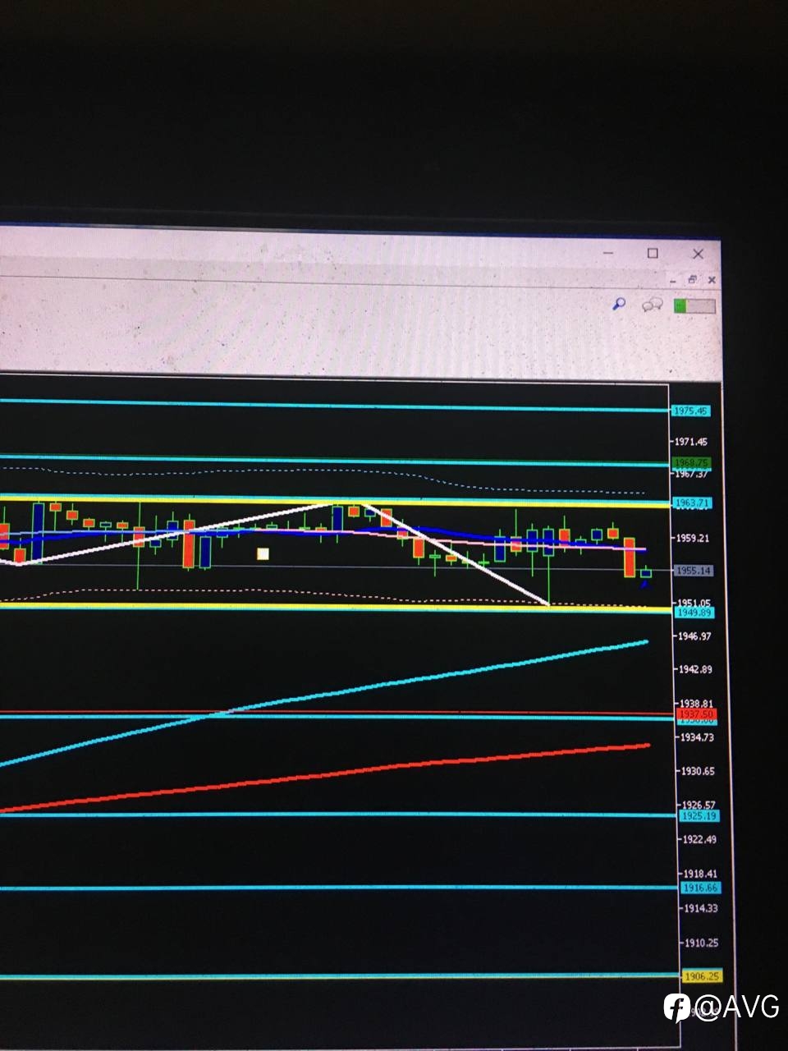The image size is (788, 1051).
Task: Click the 1922.49 scale value
Action: point(700,839)
